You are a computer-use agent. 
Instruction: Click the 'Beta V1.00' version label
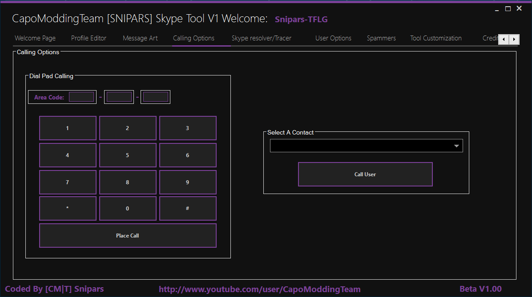tap(480, 289)
